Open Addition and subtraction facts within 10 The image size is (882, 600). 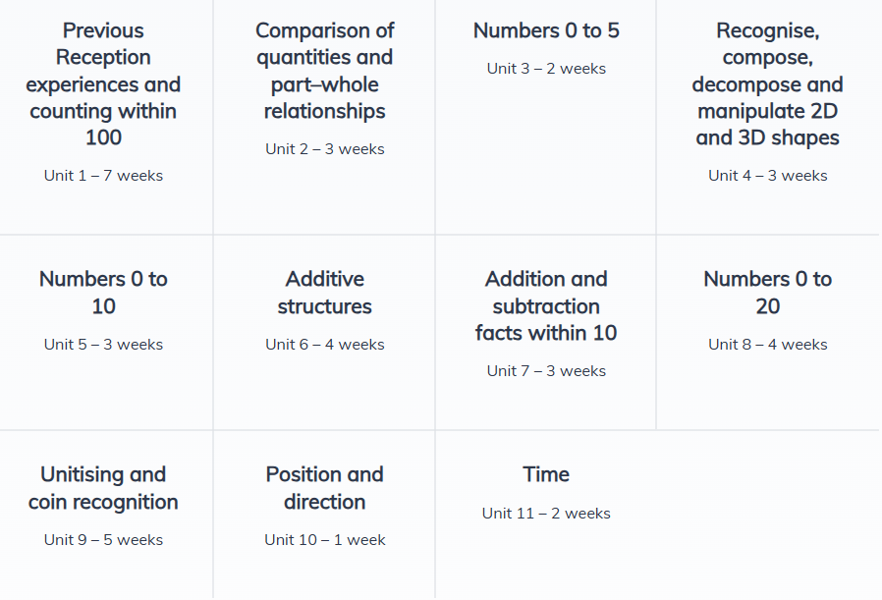[x=546, y=305]
